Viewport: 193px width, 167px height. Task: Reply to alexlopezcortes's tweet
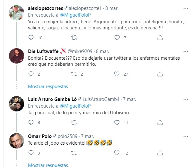click(x=31, y=38)
